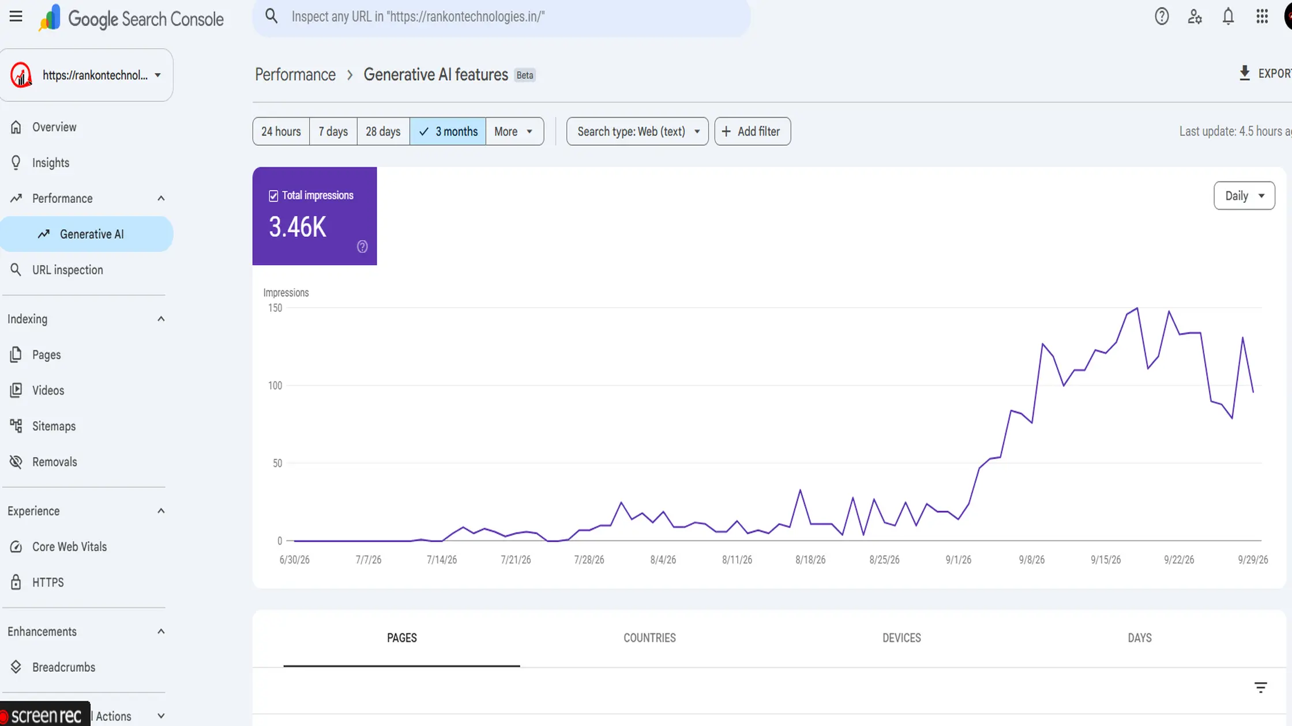The height and width of the screenshot is (726, 1292).
Task: Select the 7 days date range
Action: click(x=333, y=131)
